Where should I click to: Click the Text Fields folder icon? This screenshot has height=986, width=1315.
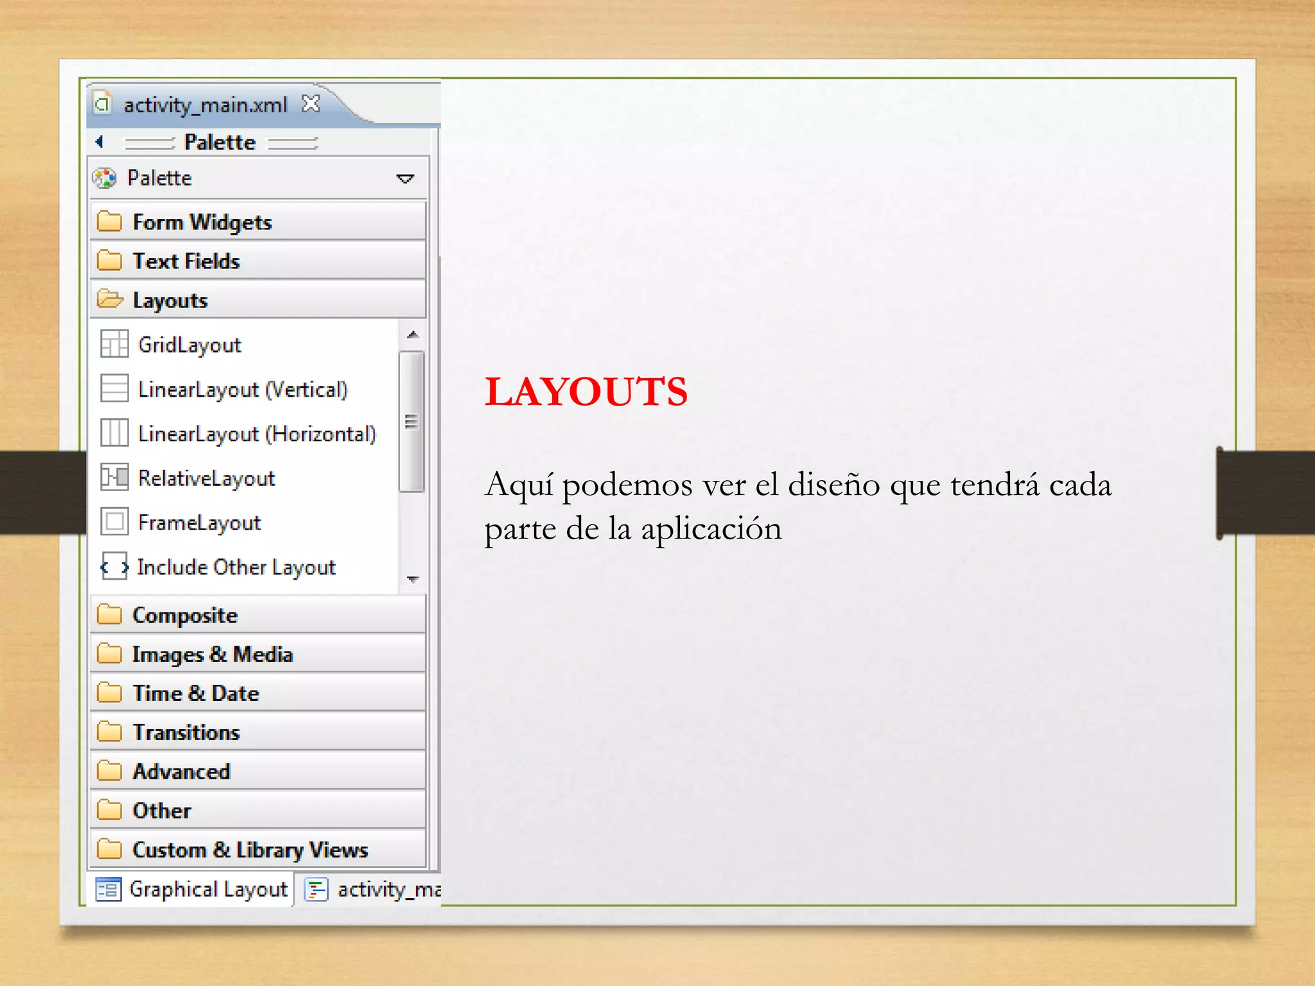click(x=109, y=261)
